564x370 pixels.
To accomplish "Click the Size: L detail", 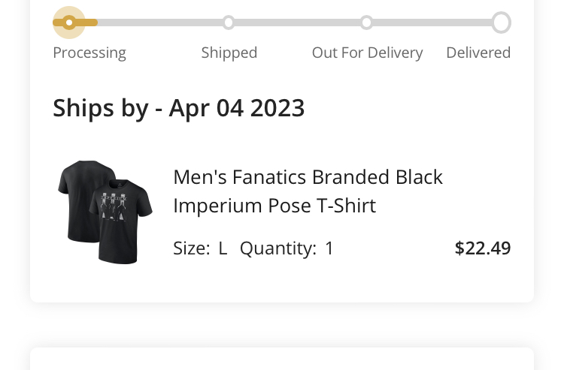I will (x=200, y=248).
